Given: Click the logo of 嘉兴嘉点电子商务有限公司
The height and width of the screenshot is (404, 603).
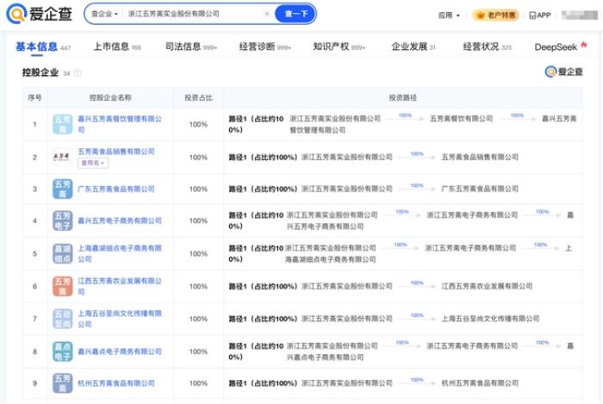Looking at the screenshot, I should click(62, 351).
